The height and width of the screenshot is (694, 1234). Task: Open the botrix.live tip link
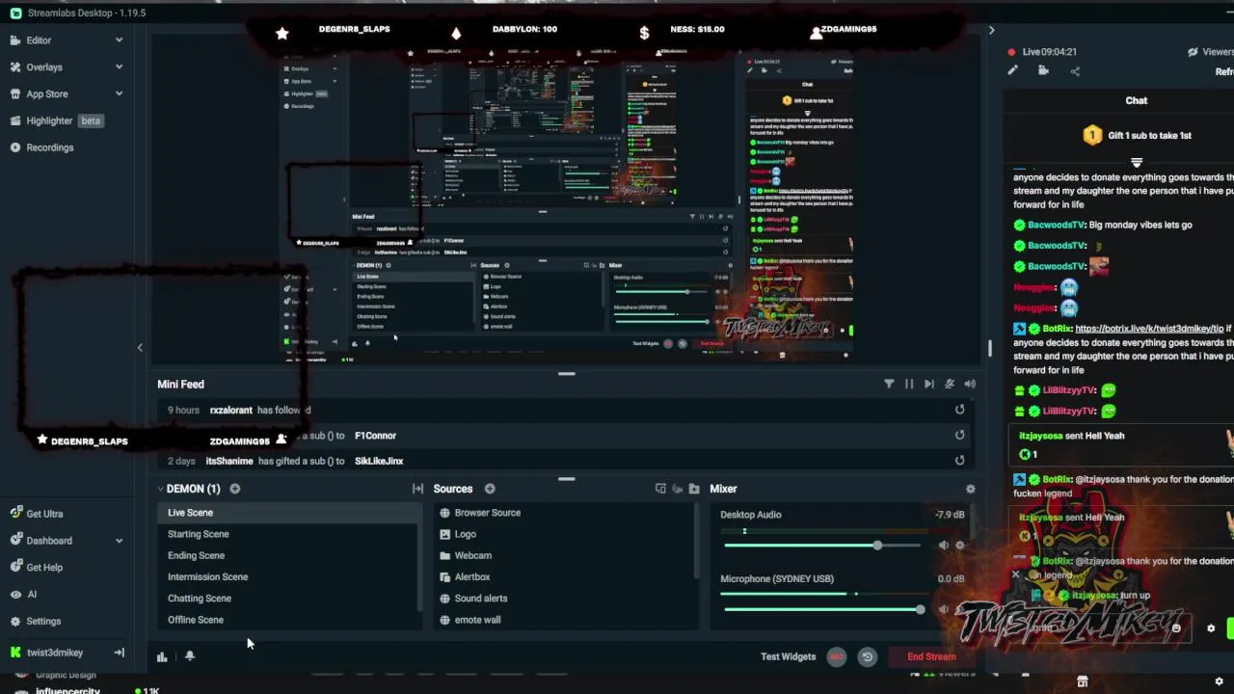point(1149,329)
